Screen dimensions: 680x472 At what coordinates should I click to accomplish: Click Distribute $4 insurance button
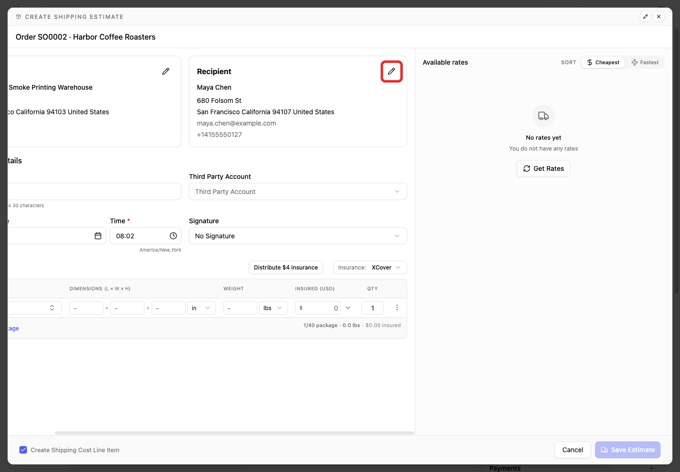(x=286, y=268)
